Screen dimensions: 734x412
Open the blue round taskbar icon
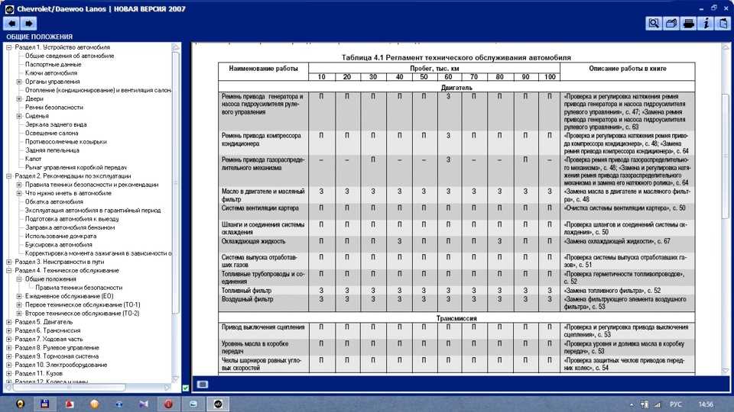tap(119, 404)
